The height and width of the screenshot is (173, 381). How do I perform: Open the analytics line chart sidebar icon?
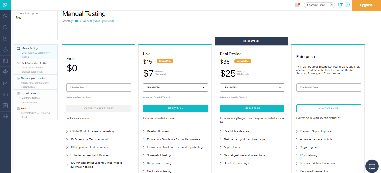pyautogui.click(x=5, y=83)
